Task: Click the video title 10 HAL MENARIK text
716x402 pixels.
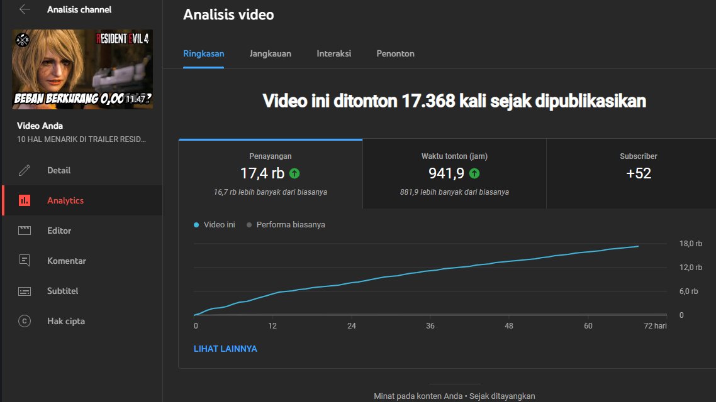Action: click(x=81, y=139)
